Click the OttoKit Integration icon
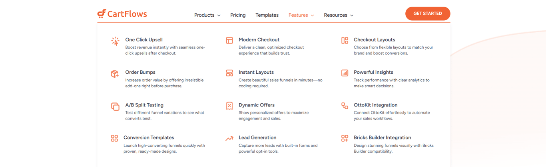The height and width of the screenshot is (167, 546). click(345, 106)
